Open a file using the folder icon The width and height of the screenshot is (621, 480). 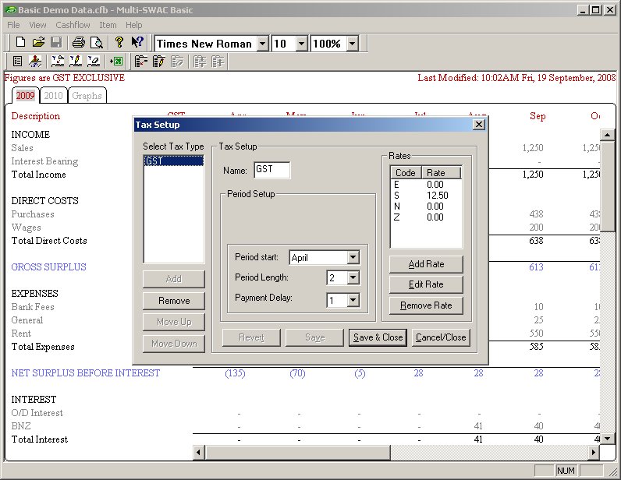coord(38,42)
